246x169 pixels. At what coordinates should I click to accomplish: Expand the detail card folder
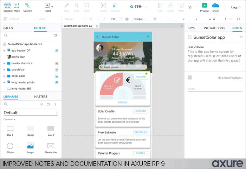click(4, 76)
